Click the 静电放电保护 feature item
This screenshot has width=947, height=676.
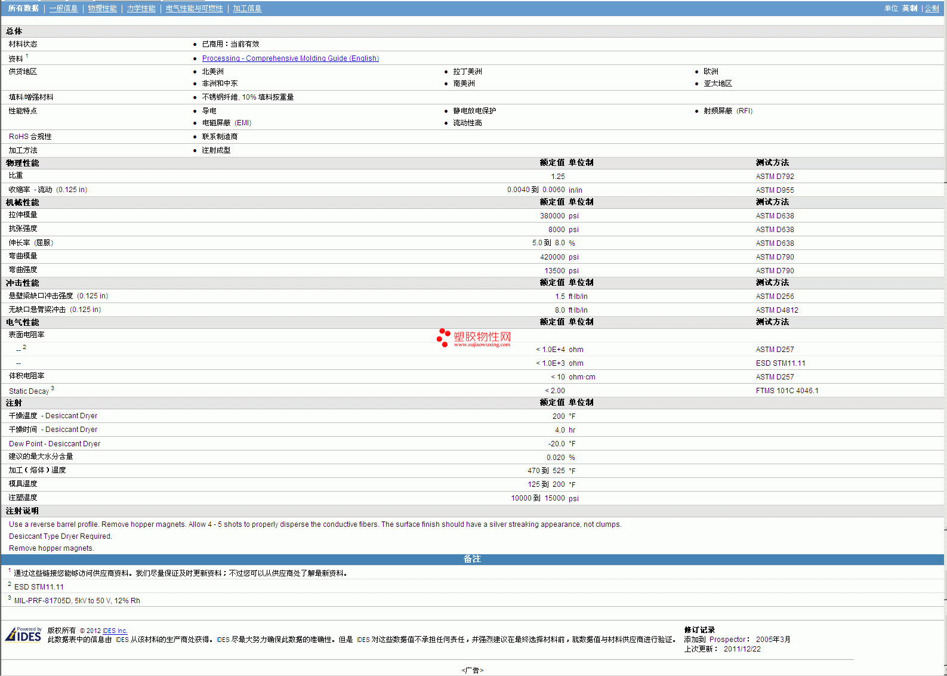(474, 111)
